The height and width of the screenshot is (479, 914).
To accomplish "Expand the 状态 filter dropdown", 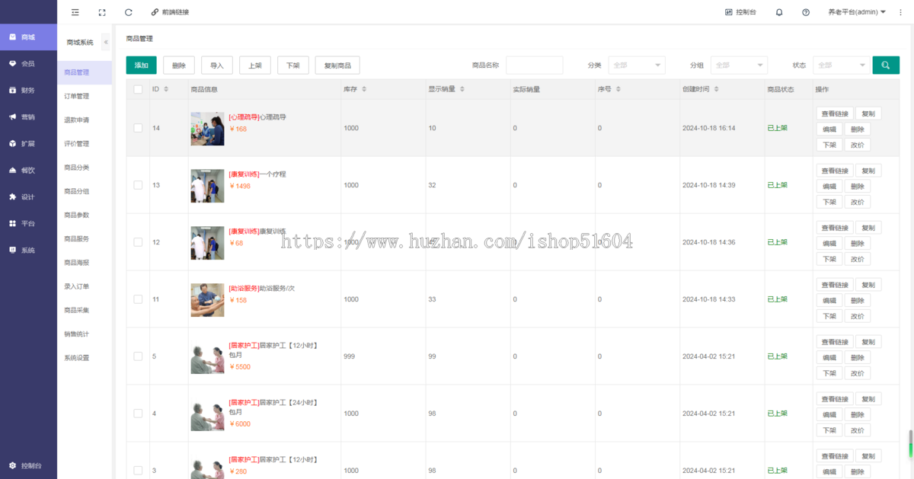I will tap(841, 65).
